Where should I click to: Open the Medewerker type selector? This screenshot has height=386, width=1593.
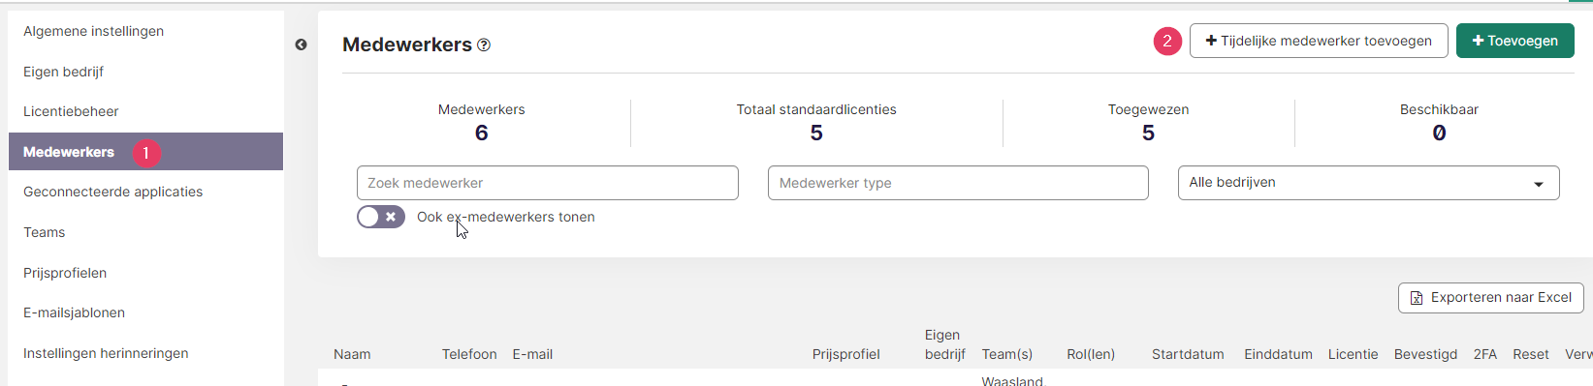(x=958, y=183)
